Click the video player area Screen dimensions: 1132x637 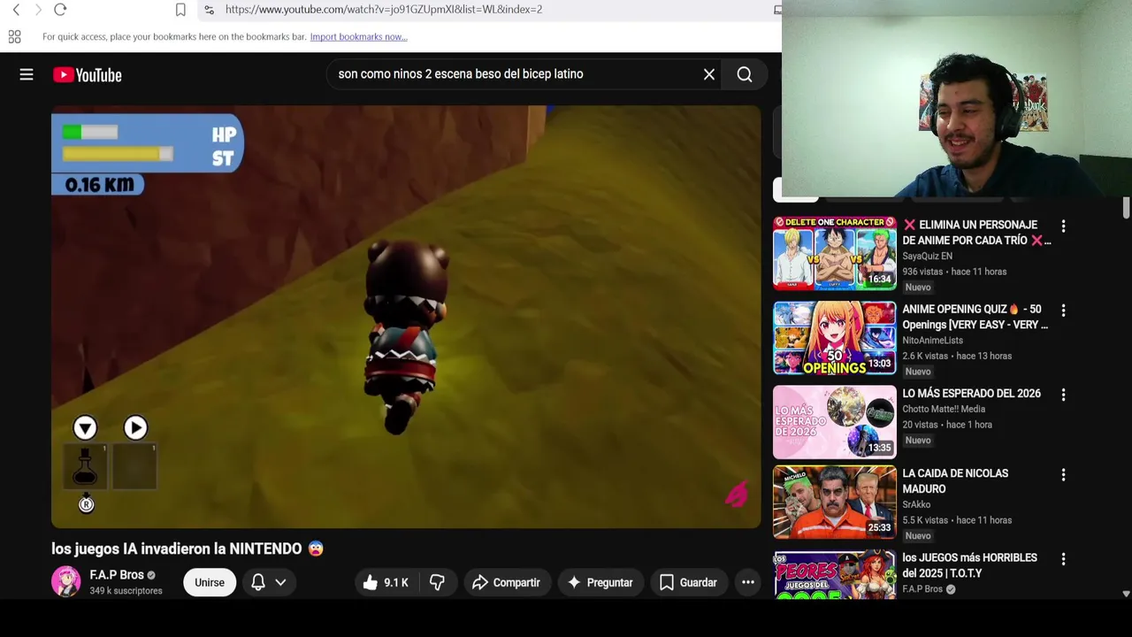point(406,317)
